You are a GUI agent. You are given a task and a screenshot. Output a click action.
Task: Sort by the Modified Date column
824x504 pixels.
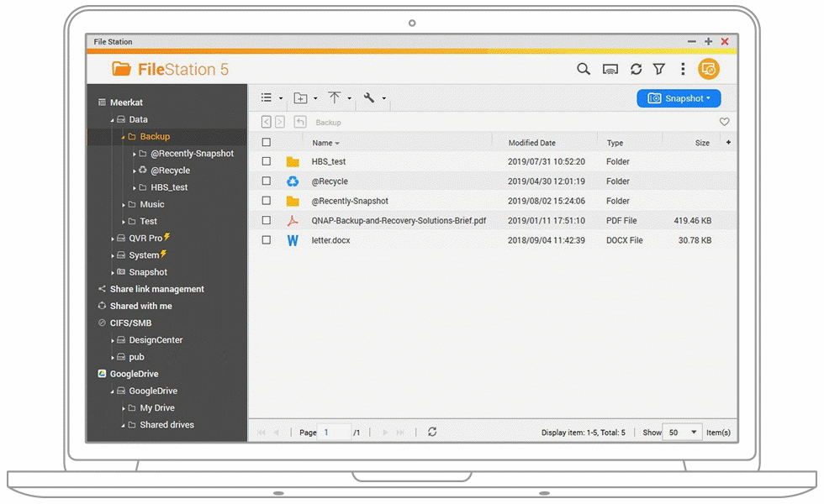pyautogui.click(x=531, y=143)
